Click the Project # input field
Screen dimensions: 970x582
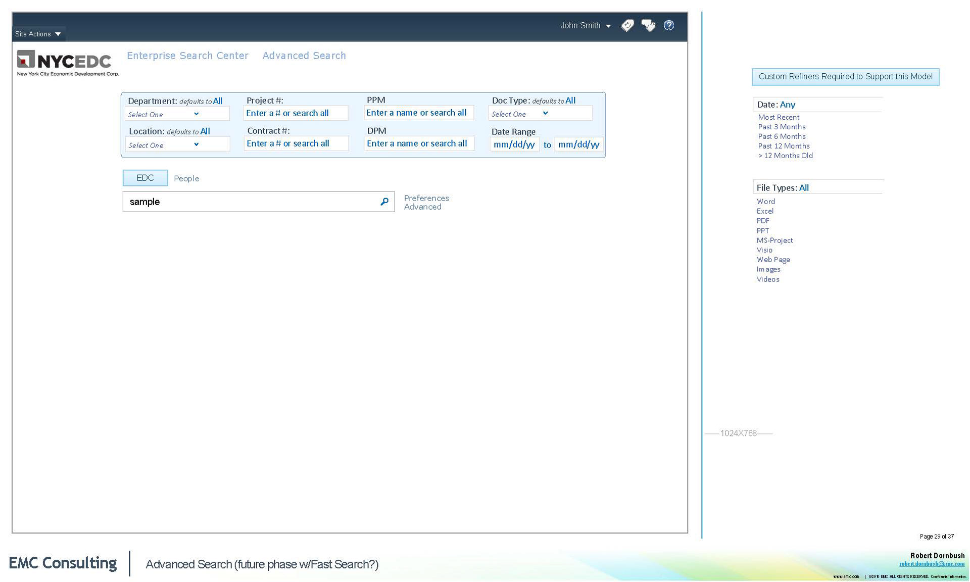pos(296,113)
